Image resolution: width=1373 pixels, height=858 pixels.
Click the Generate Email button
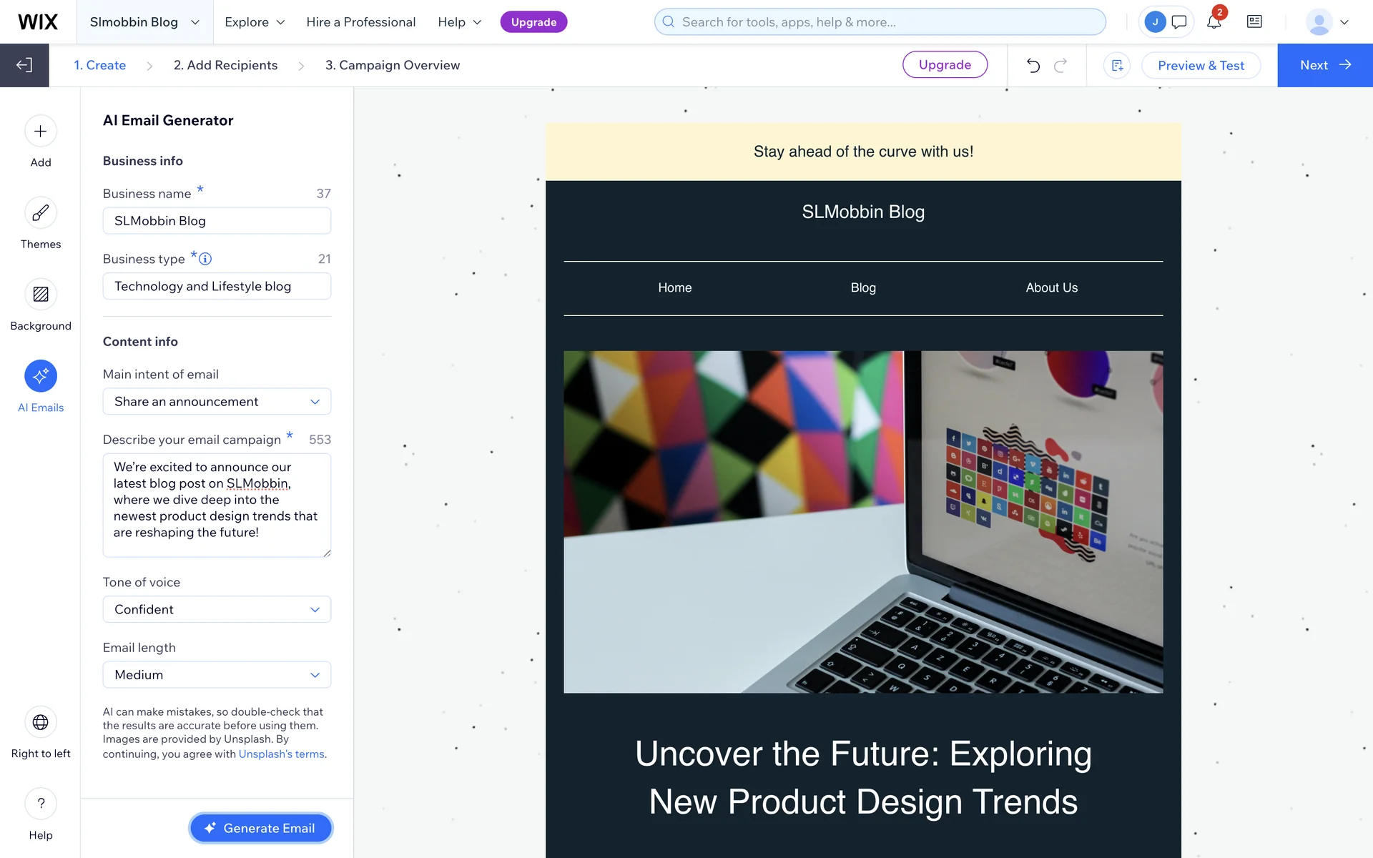coord(261,828)
